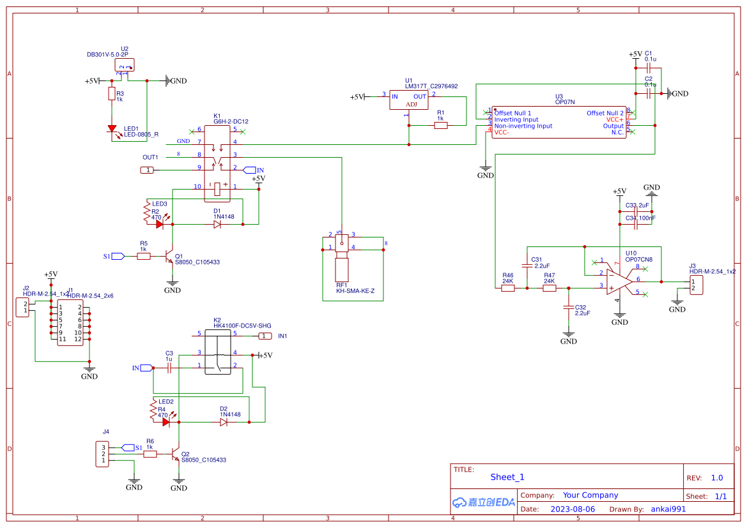Pick capacitor C31 2.2uF symbol

click(527, 266)
